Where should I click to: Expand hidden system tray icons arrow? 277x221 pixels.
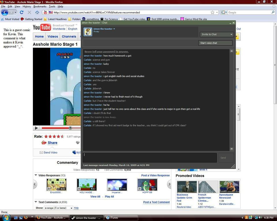coord(242,218)
